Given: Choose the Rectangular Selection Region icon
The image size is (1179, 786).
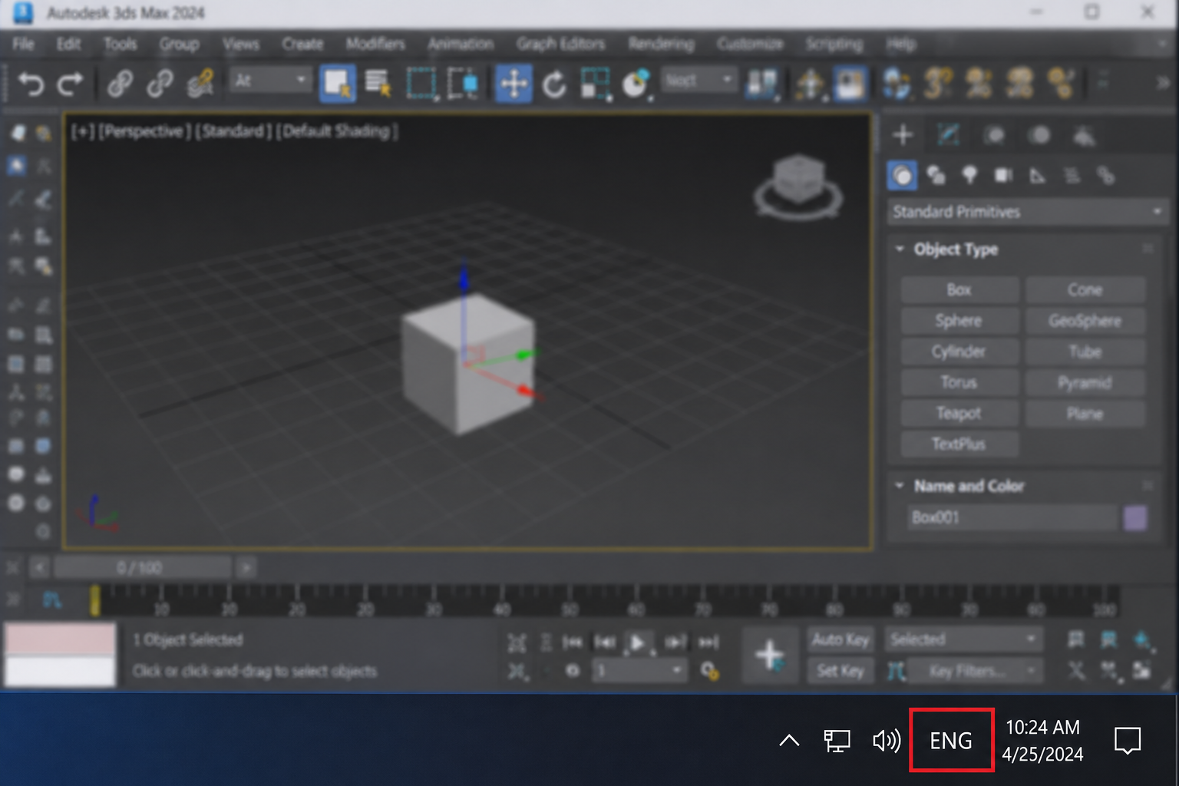Looking at the screenshot, I should [x=421, y=83].
